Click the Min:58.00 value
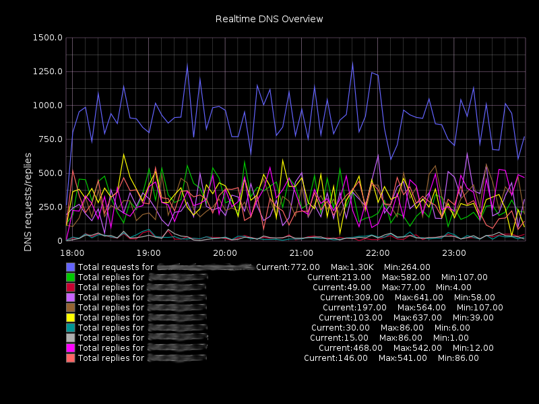The height and width of the screenshot is (404, 539). pyautogui.click(x=474, y=298)
